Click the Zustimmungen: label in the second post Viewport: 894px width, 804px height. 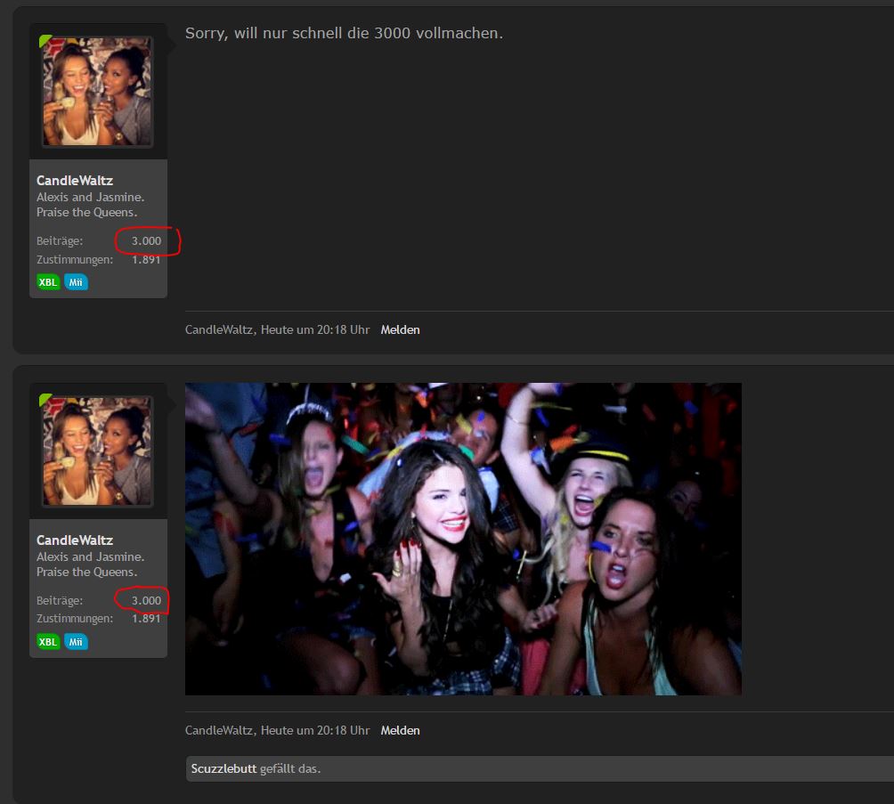point(75,619)
